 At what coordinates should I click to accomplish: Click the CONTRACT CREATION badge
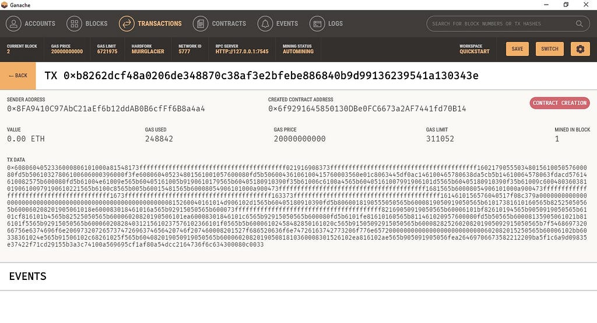coord(559,103)
